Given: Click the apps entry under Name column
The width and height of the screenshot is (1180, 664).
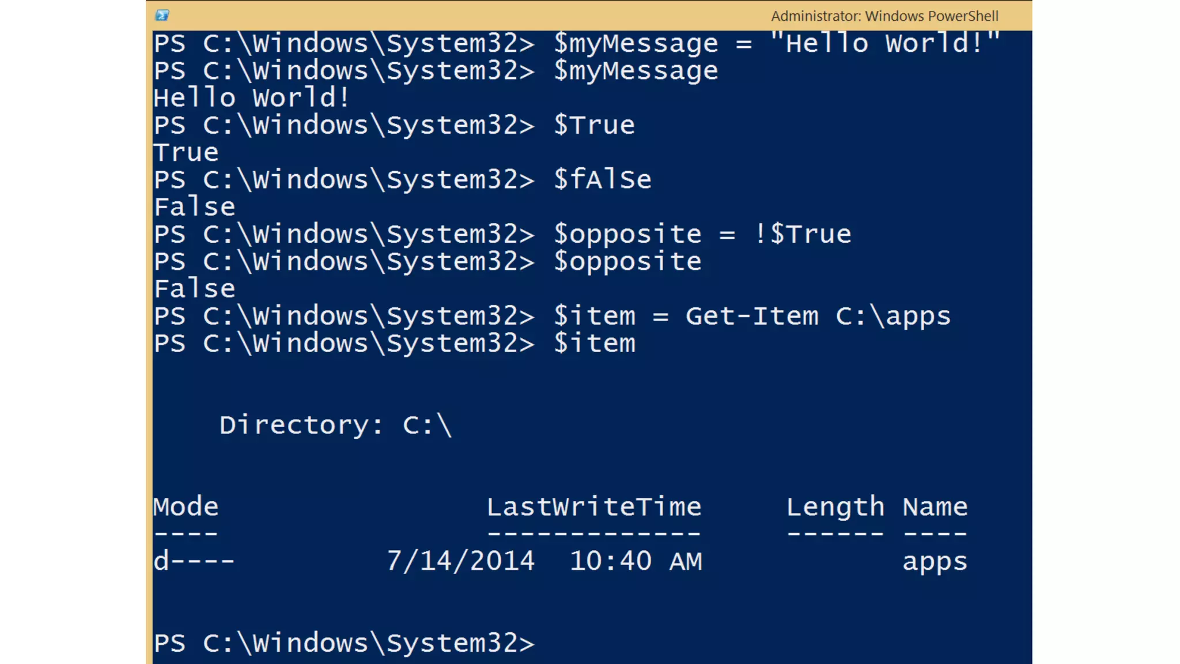Looking at the screenshot, I should (935, 561).
